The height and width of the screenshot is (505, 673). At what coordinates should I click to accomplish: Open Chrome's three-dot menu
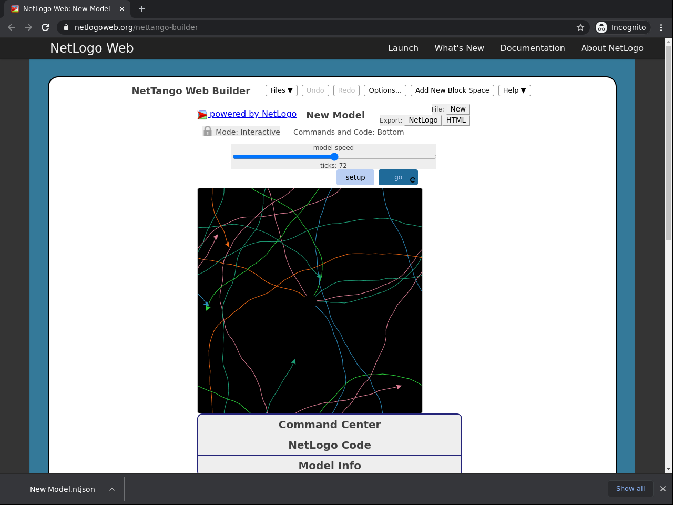pyautogui.click(x=661, y=27)
